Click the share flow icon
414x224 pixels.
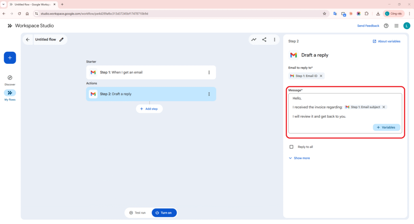click(x=264, y=40)
